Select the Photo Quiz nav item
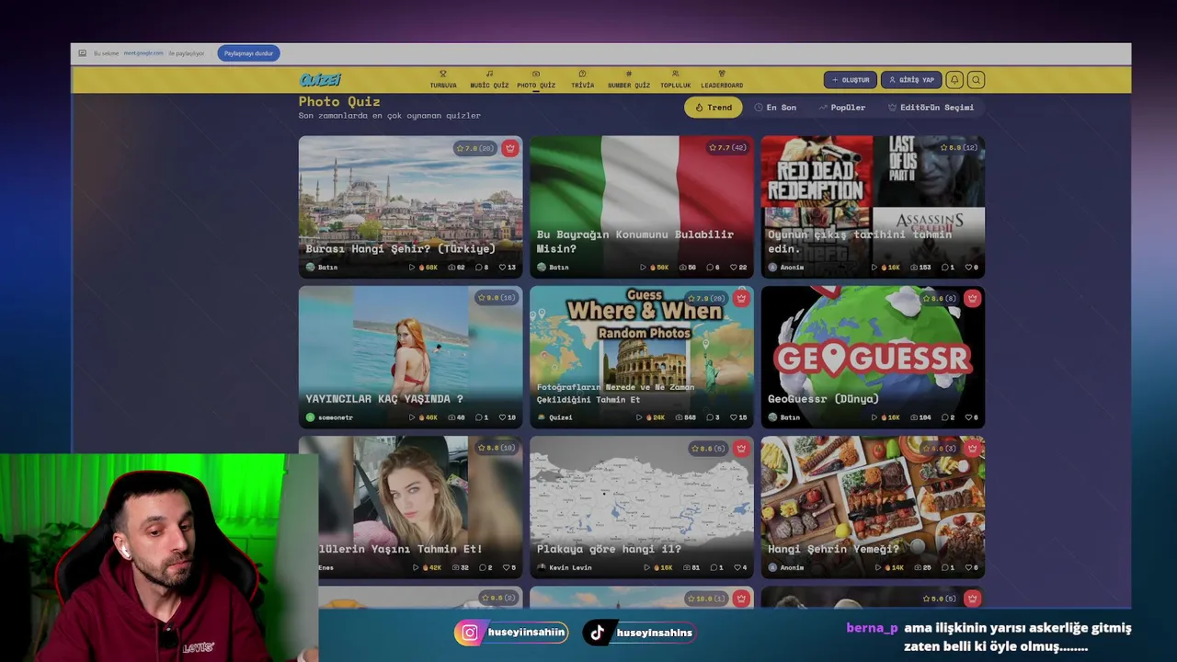Image resolution: width=1177 pixels, height=662 pixels. 536,80
